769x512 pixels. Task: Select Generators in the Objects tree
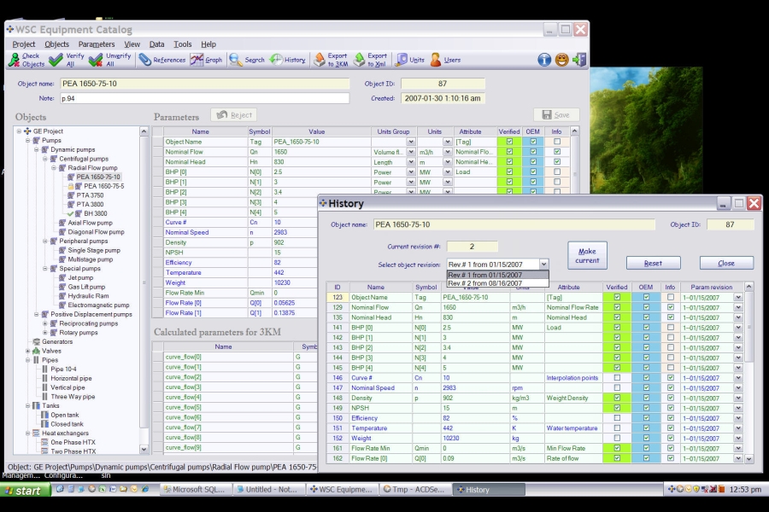pos(57,341)
